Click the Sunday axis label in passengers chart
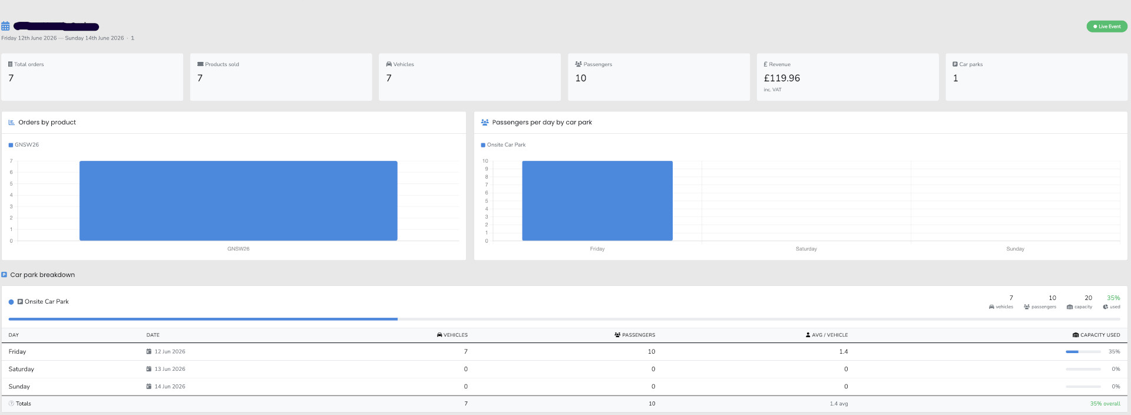The image size is (1131, 415). (1016, 249)
